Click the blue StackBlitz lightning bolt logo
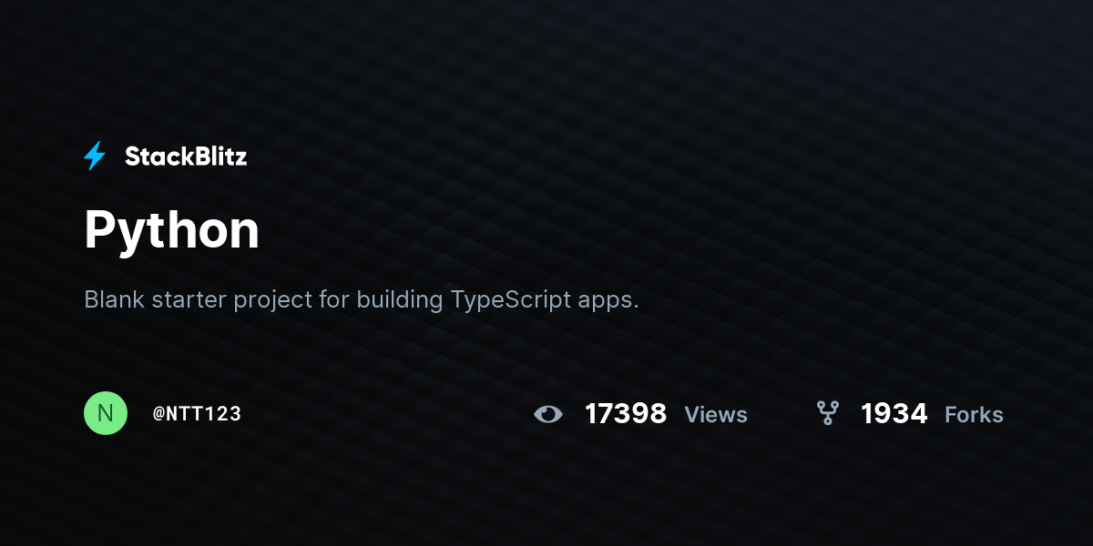 pyautogui.click(x=95, y=157)
